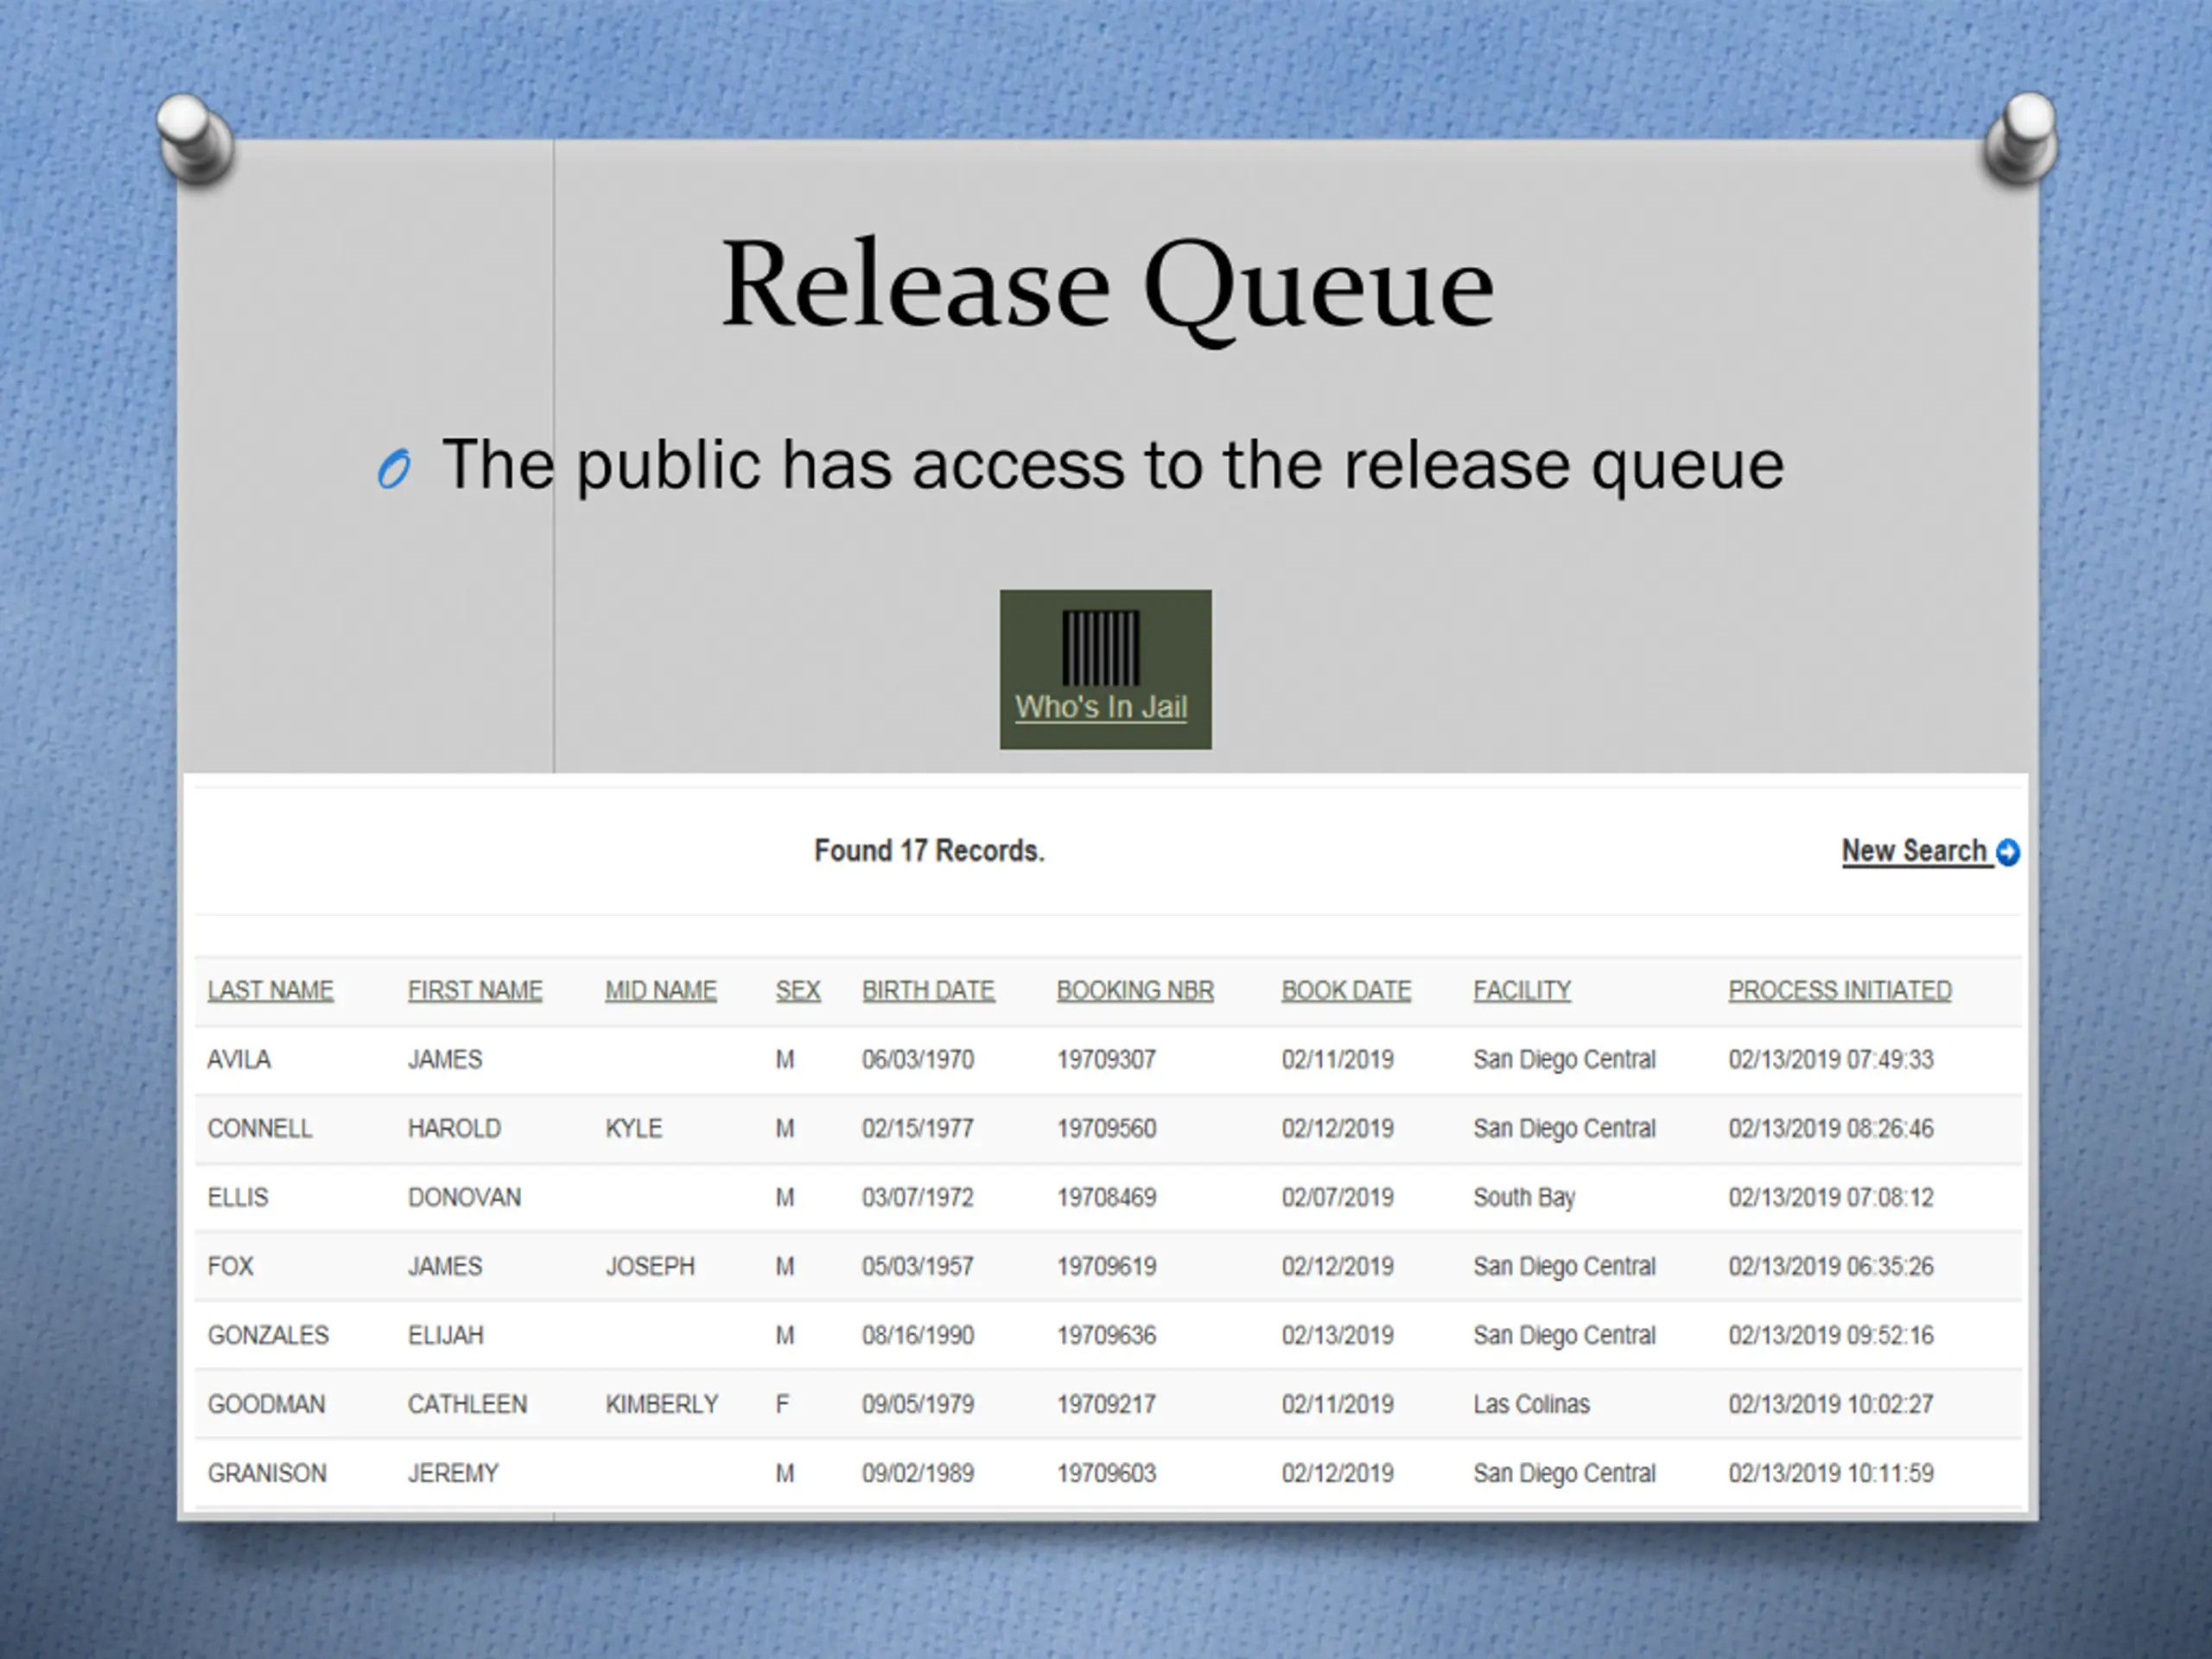Screen dimensions: 2212x1659
Task: Click first name CATHLEEN
Action: 467,1405
